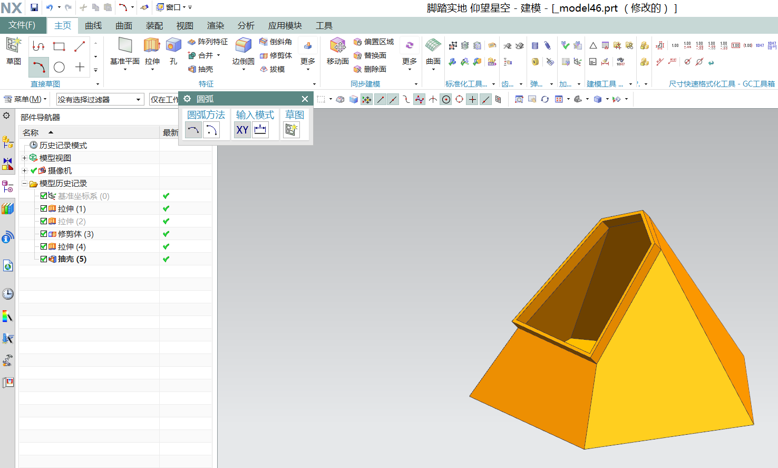Switch to the 曲面 ribbon tab
The image size is (778, 468).
[124, 25]
